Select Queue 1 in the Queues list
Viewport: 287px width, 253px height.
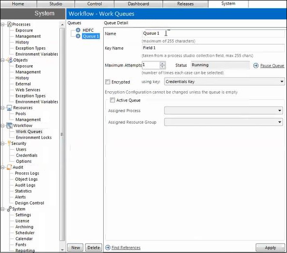(91, 36)
